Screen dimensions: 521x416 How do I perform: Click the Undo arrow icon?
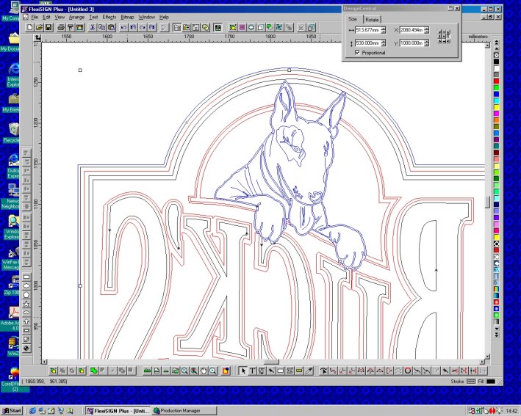coord(123,27)
